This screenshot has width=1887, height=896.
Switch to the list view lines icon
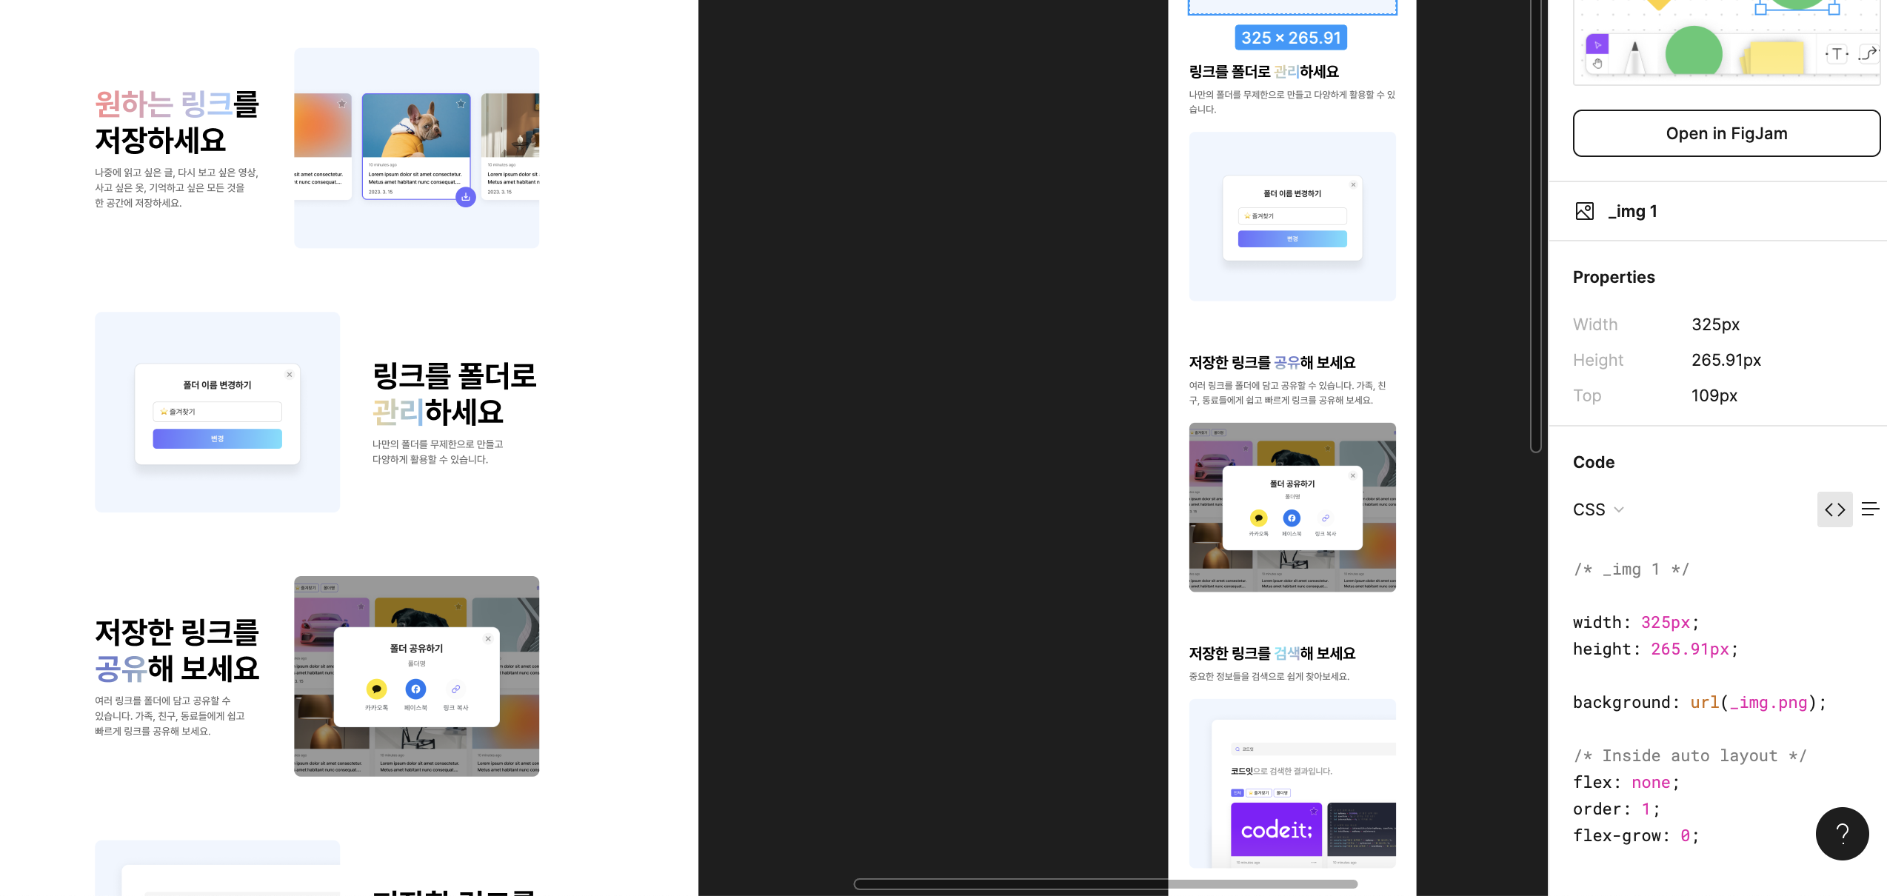[1870, 509]
